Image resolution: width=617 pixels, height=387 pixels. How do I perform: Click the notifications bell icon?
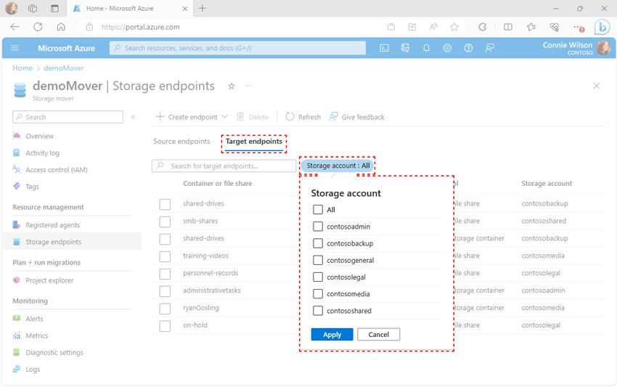pos(426,48)
